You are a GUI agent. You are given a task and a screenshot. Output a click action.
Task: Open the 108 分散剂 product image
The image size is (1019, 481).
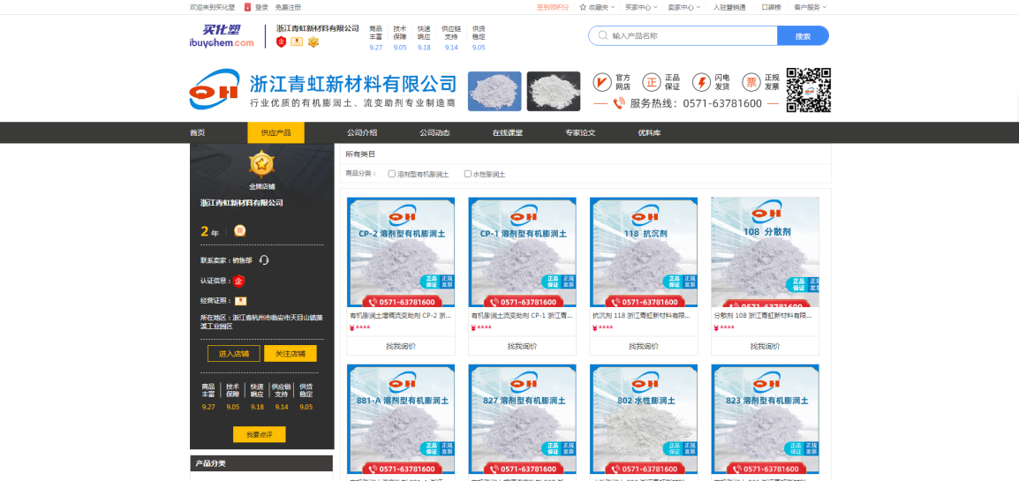pos(765,252)
